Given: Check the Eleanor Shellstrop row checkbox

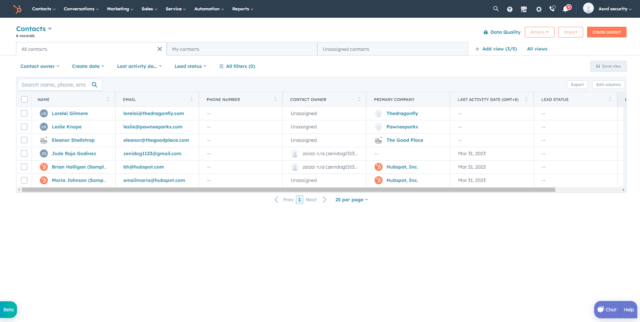Looking at the screenshot, I should point(24,140).
